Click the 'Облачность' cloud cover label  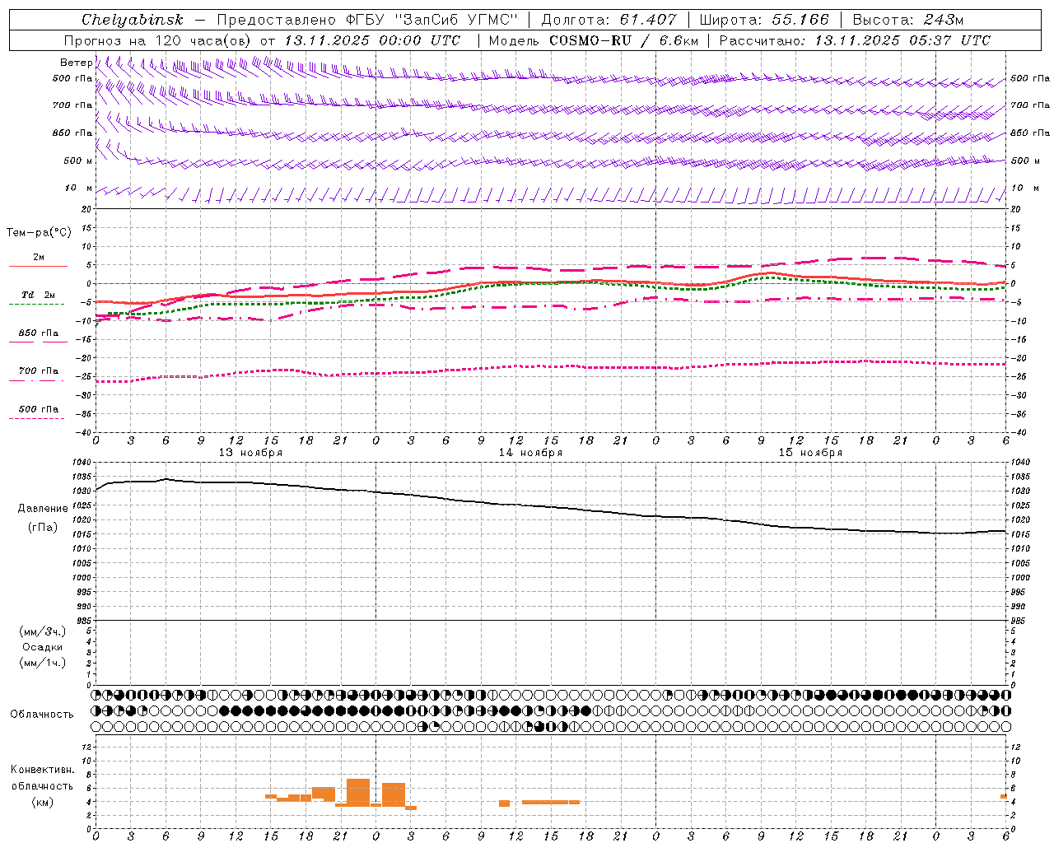click(42, 715)
